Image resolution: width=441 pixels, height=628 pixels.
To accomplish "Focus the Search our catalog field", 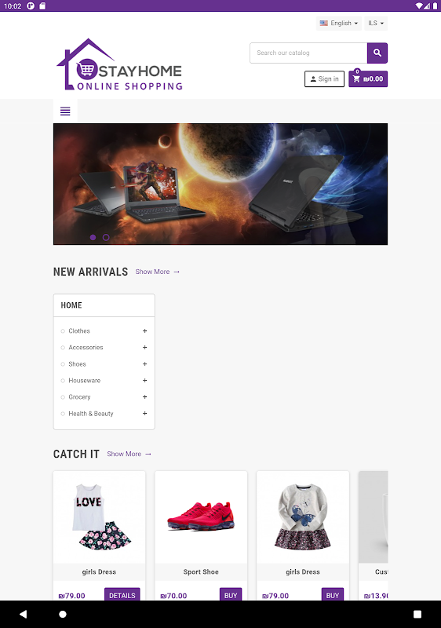I will pyautogui.click(x=308, y=53).
